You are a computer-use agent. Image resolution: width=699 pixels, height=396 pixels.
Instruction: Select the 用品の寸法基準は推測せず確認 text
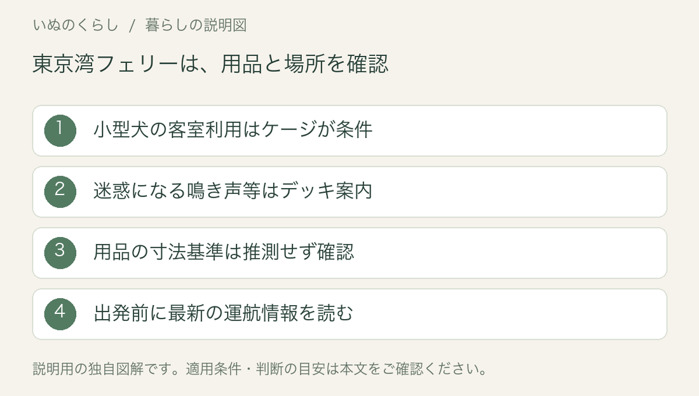click(223, 252)
